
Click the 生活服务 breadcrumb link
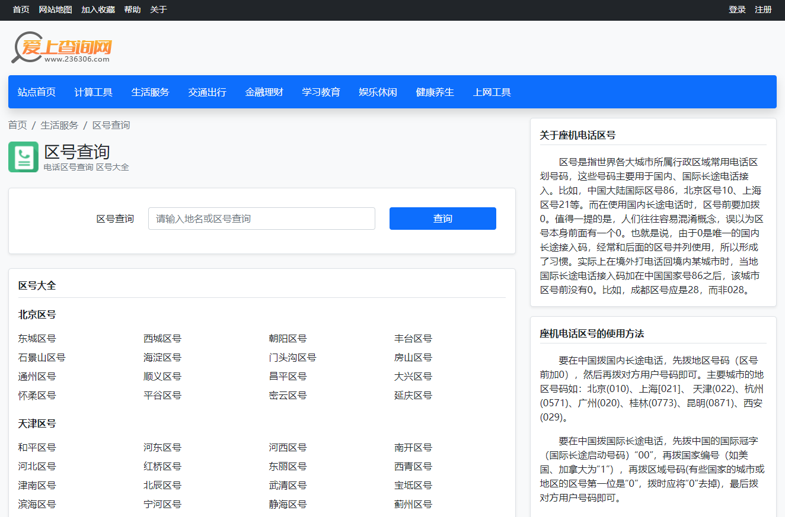point(59,125)
